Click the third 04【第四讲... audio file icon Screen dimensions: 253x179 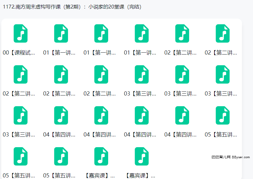pos(142,115)
